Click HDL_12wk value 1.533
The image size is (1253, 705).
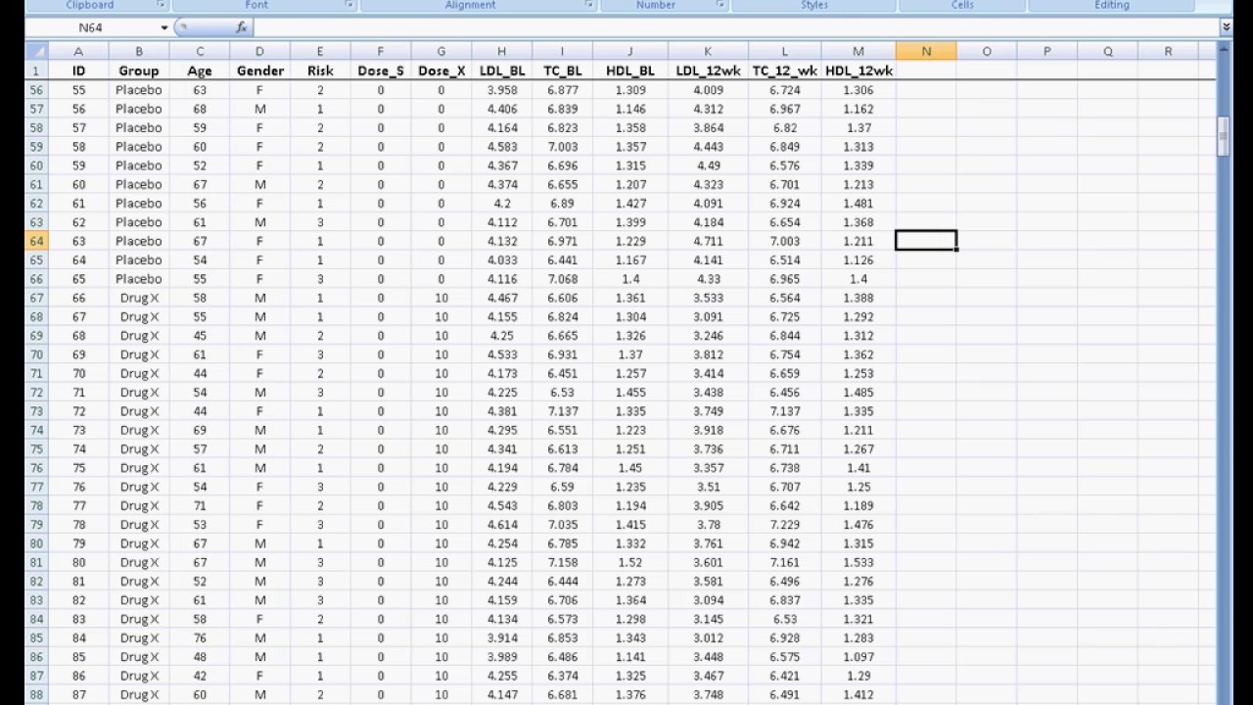858,563
